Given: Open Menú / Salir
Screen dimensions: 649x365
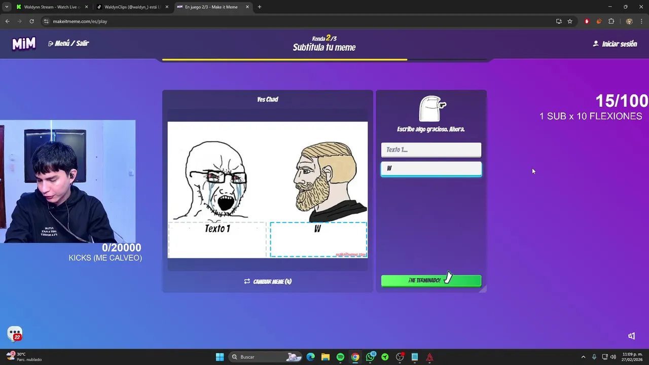Looking at the screenshot, I should pos(68,44).
